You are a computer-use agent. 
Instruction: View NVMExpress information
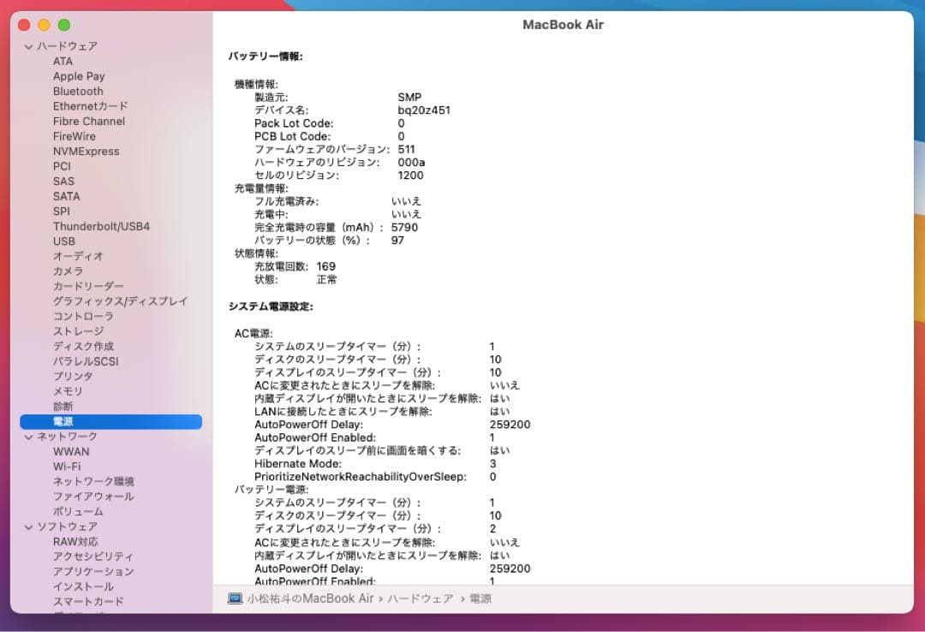86,151
